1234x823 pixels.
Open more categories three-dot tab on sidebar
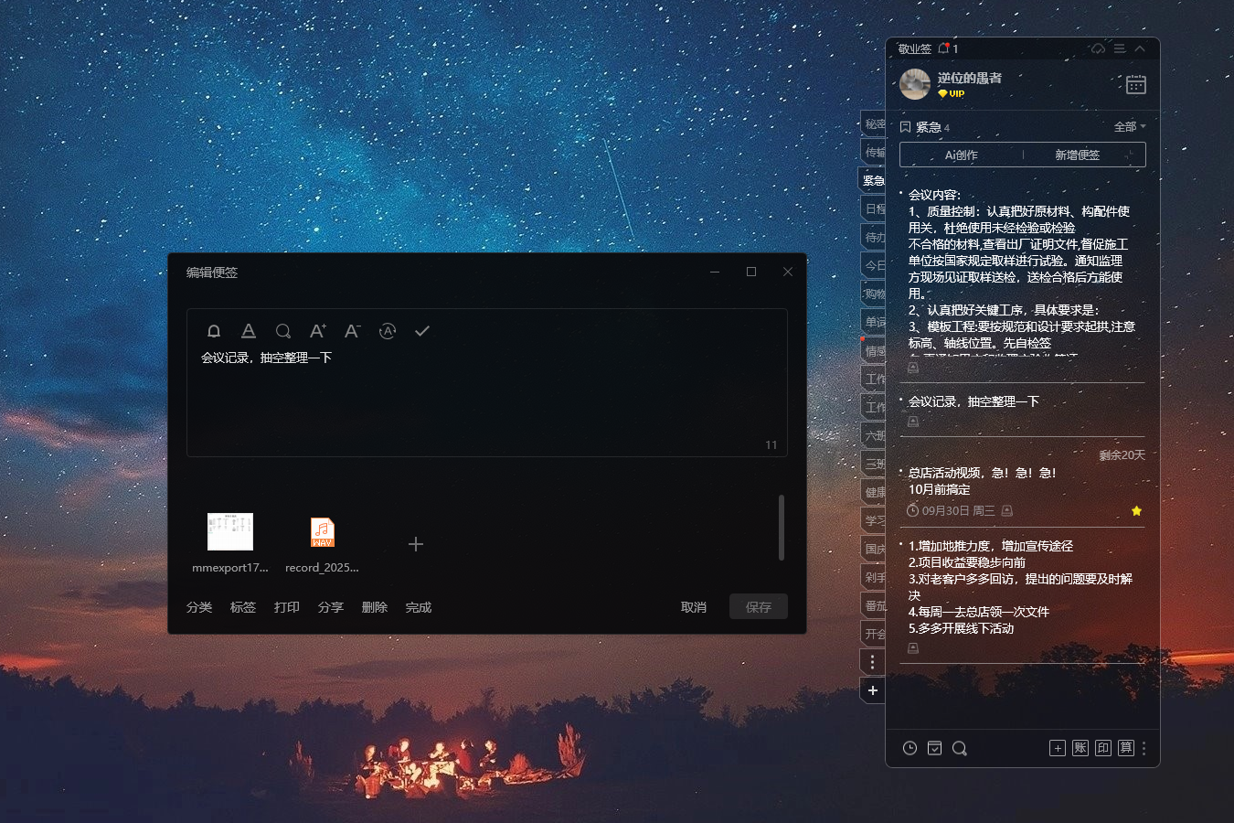[873, 662]
